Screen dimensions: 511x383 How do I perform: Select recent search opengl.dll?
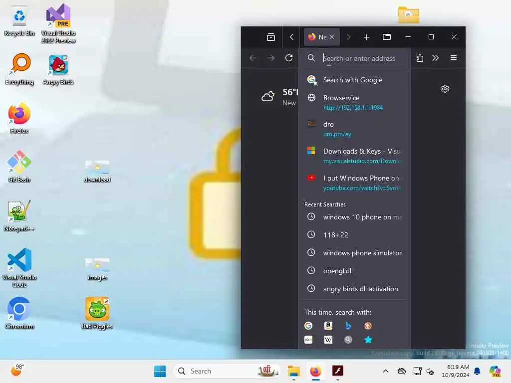click(354, 271)
